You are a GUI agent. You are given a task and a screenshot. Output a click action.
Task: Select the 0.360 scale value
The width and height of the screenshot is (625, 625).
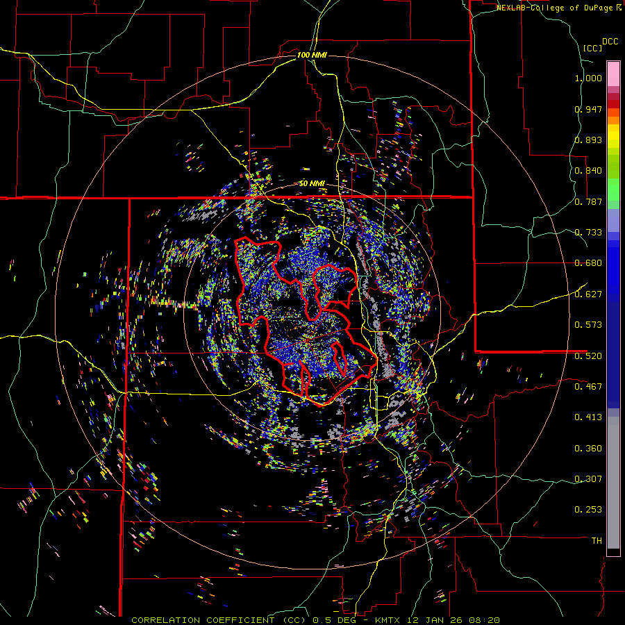pyautogui.click(x=588, y=448)
